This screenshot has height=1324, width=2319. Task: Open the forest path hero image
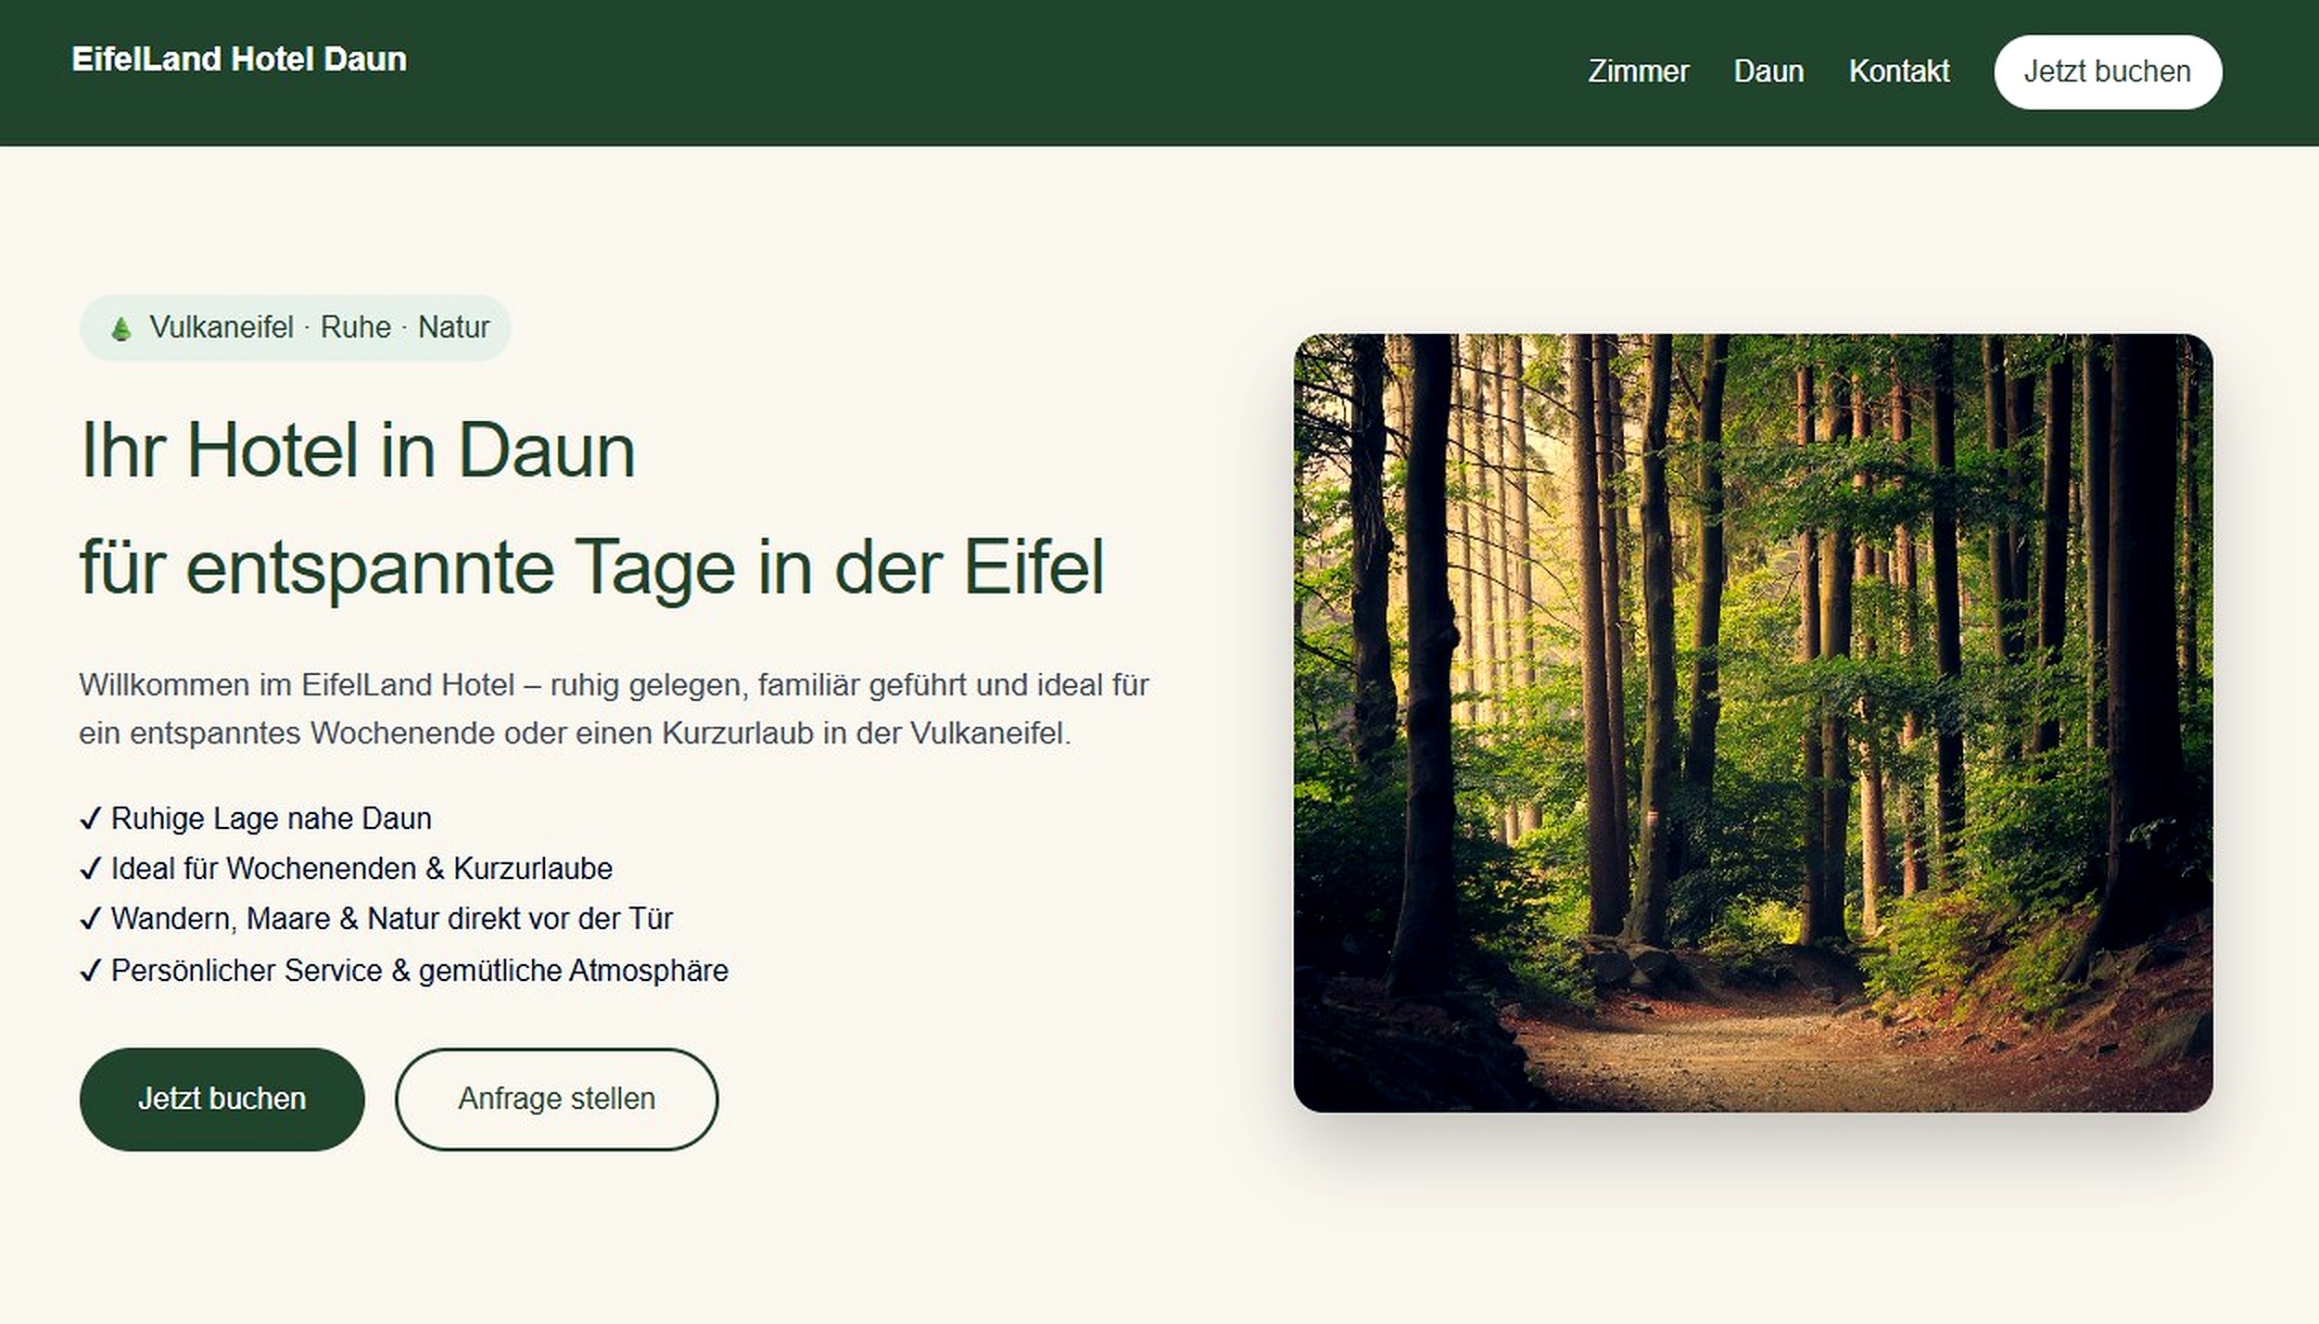click(x=1753, y=723)
